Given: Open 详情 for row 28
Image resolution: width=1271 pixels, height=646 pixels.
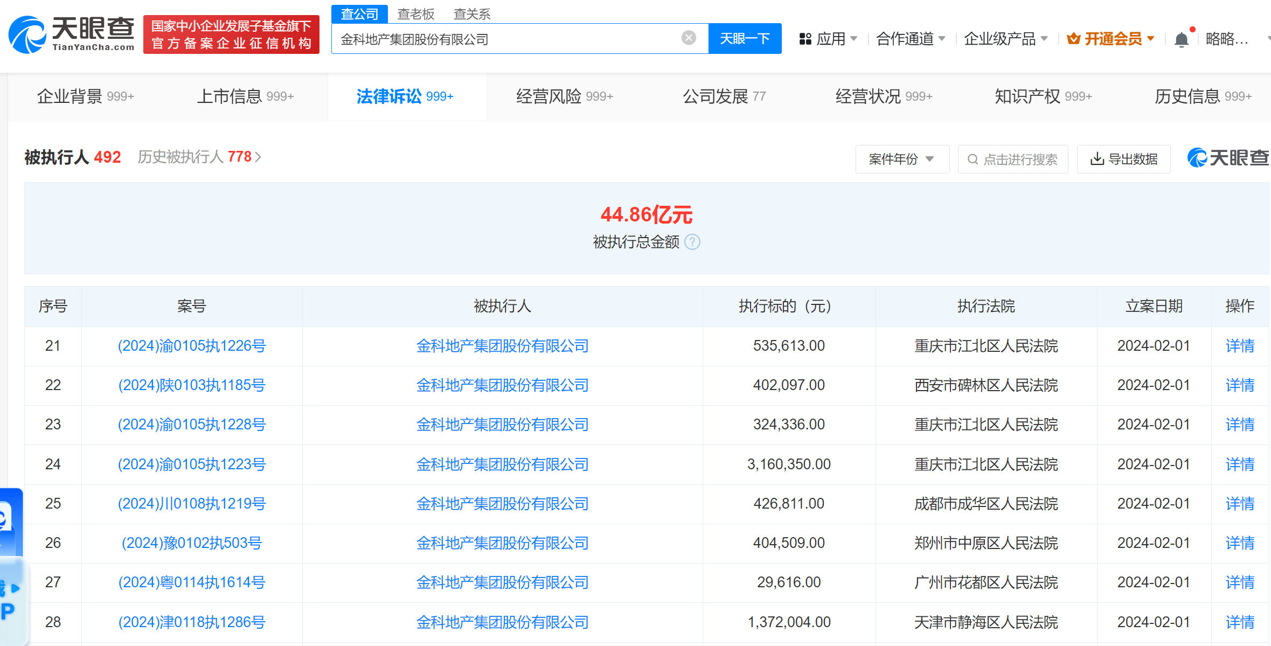Looking at the screenshot, I should click(1240, 622).
